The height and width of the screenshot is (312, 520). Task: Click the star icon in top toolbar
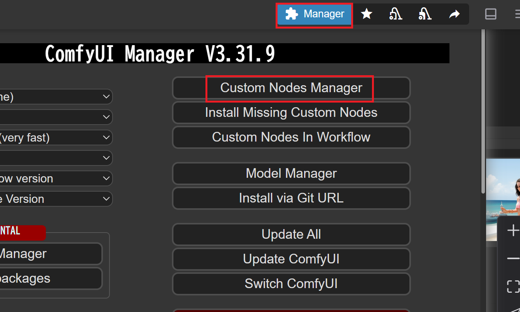366,15
